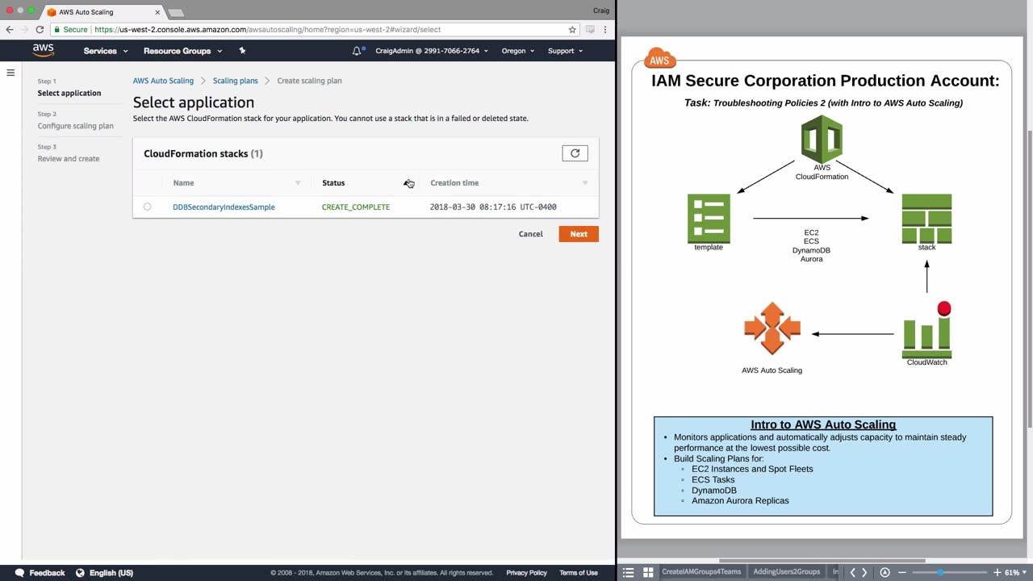Screen dimensions: 1033x581
Task: Zoom out with the minus icon
Action: coord(902,572)
